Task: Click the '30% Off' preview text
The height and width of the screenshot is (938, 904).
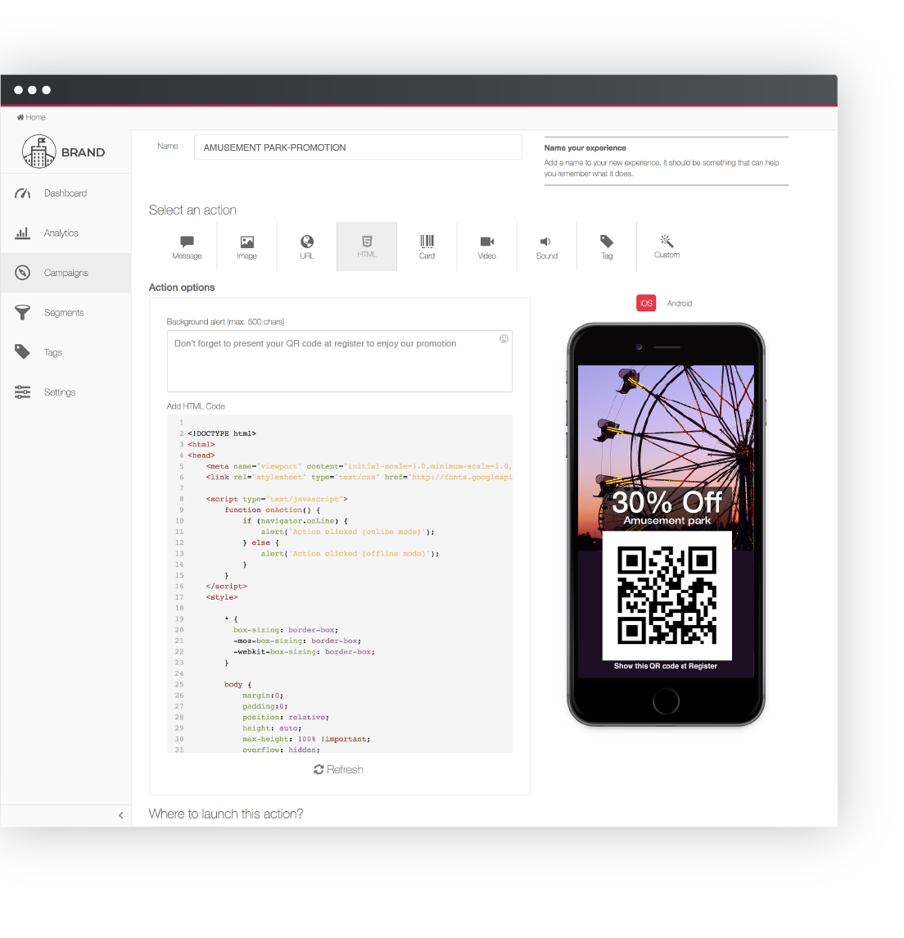Action: (x=667, y=502)
